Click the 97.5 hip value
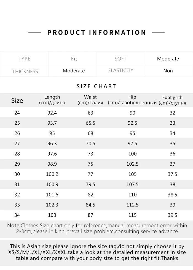Image resolution: width=193 pixels, height=270 pixels. pos(132,143)
